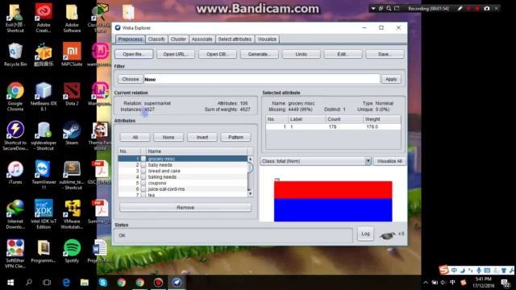The height and width of the screenshot is (290, 516).
Task: Open the Visualize tab
Action: (x=267, y=39)
